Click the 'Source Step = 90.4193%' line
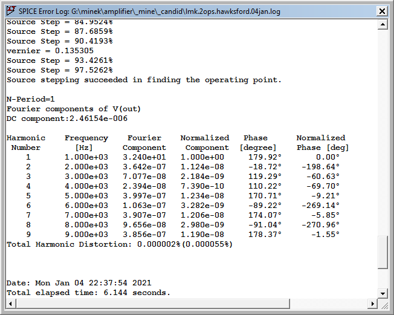 click(x=60, y=41)
